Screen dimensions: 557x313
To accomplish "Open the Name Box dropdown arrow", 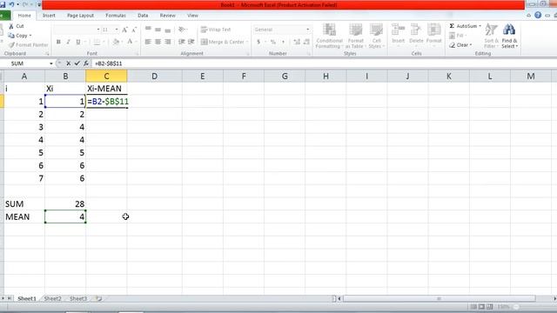I will (51, 63).
